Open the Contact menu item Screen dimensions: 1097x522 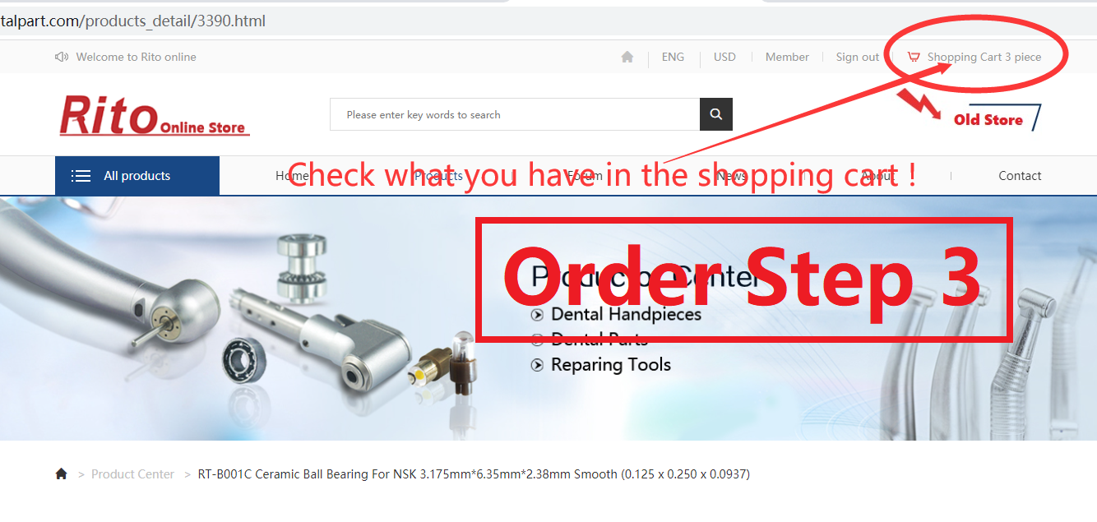point(1020,176)
